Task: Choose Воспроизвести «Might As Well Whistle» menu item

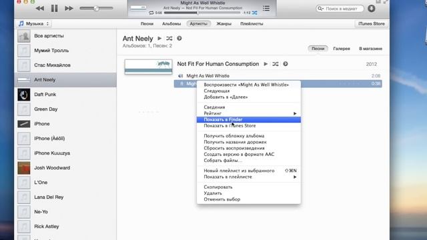Action: pos(249,85)
